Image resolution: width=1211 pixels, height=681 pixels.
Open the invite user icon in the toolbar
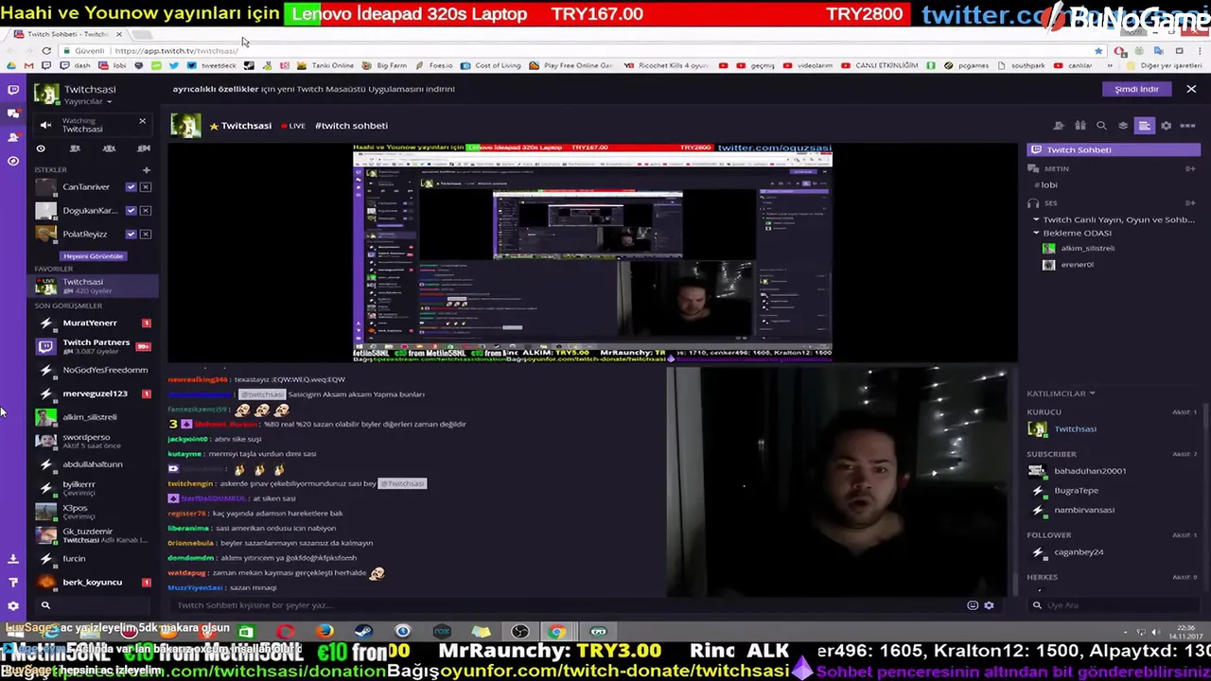point(1059,126)
